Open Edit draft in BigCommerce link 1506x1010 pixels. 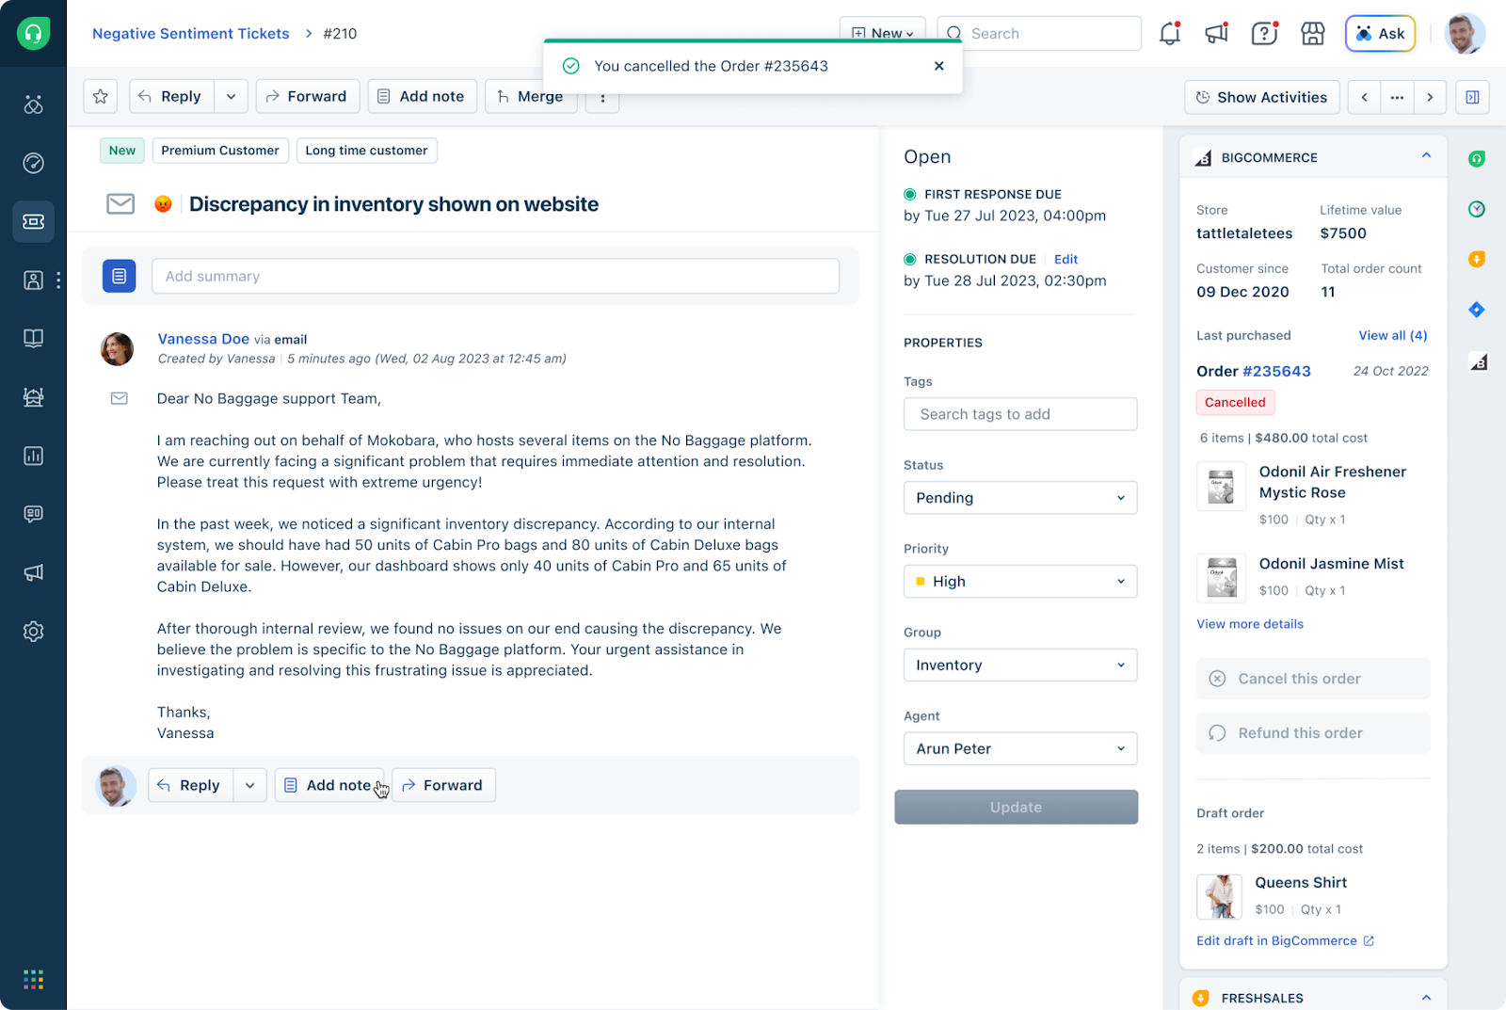tap(1285, 940)
